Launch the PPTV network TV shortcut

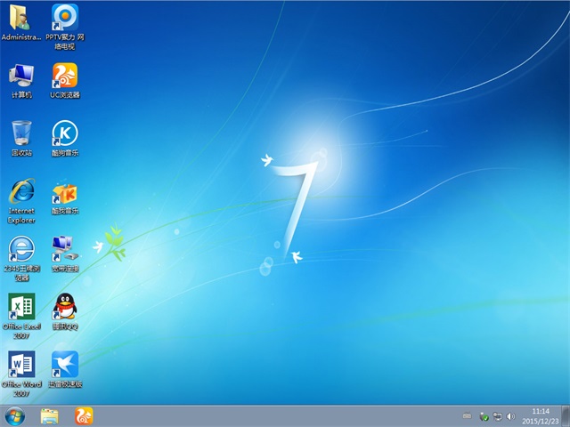click(65, 18)
